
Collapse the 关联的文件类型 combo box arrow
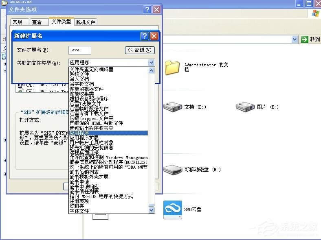(152, 63)
